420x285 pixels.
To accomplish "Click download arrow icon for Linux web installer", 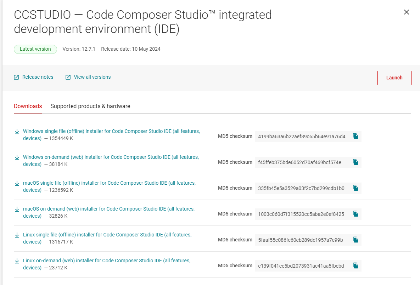I will pos(17,261).
